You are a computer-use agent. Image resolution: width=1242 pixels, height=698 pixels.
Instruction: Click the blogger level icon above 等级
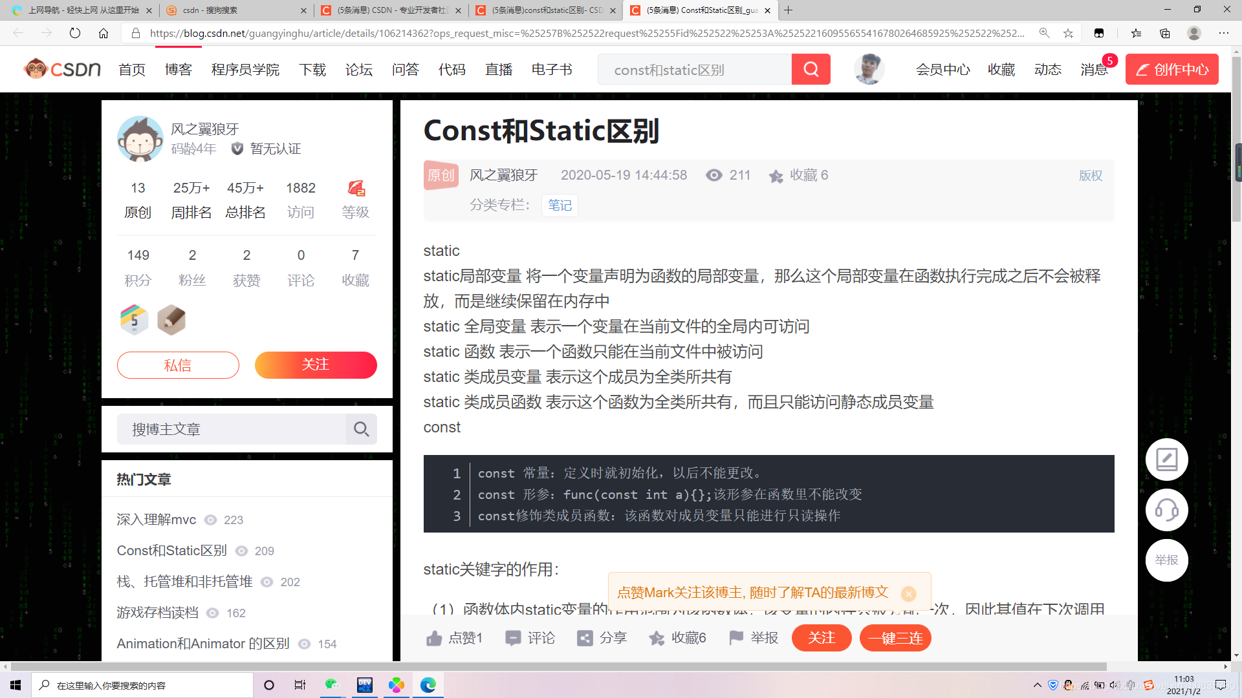356,188
